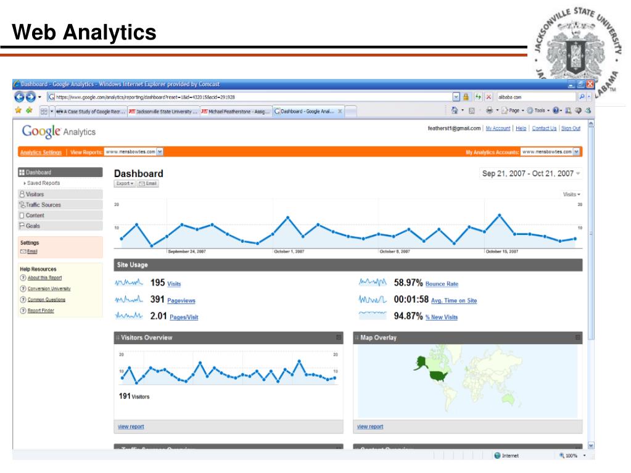Click the Print icon
The height and width of the screenshot is (473, 631).
pos(489,110)
